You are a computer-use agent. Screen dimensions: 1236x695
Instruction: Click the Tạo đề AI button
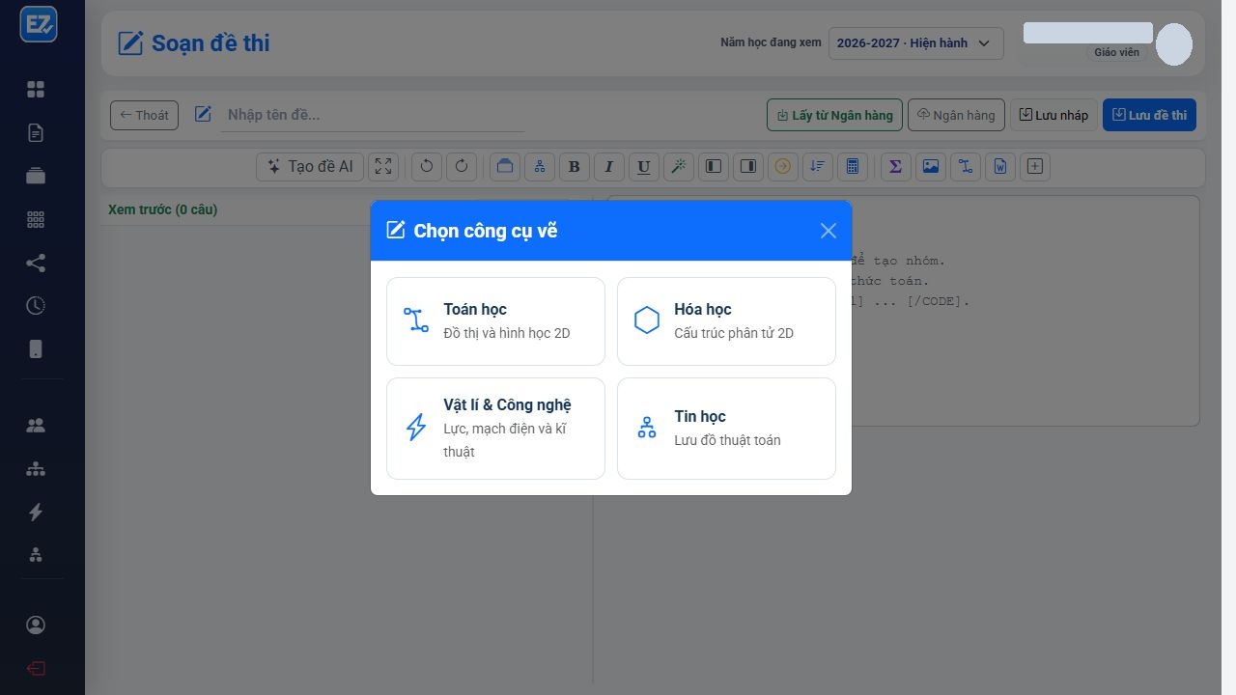point(309,166)
